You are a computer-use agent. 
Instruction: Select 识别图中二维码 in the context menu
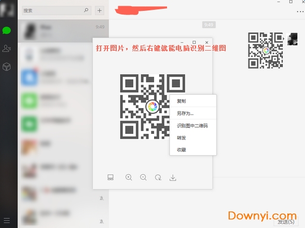point(193,126)
